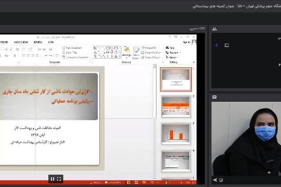The width and height of the screenshot is (281, 187).
Task: Start Slide Show from status bar icon
Action: [x=152, y=182]
